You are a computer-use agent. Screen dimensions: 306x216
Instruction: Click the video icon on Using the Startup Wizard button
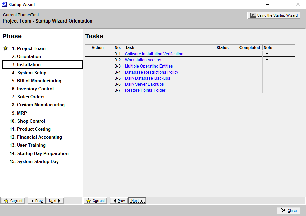point(253,15)
